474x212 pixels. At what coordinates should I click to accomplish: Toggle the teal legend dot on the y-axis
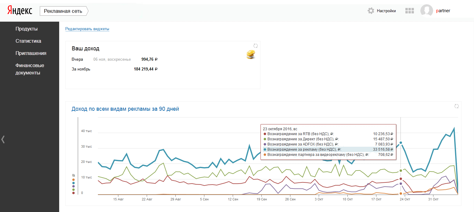click(74, 183)
